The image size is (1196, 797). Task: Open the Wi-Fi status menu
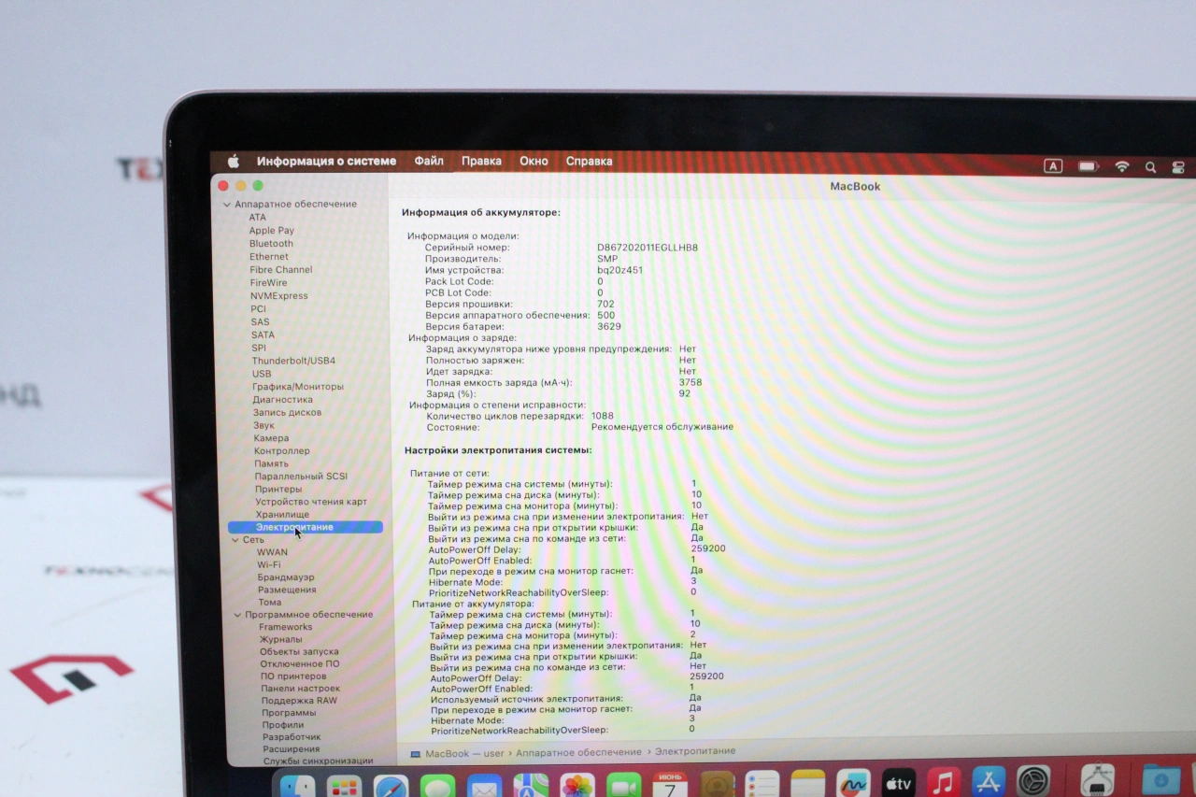(x=1122, y=167)
